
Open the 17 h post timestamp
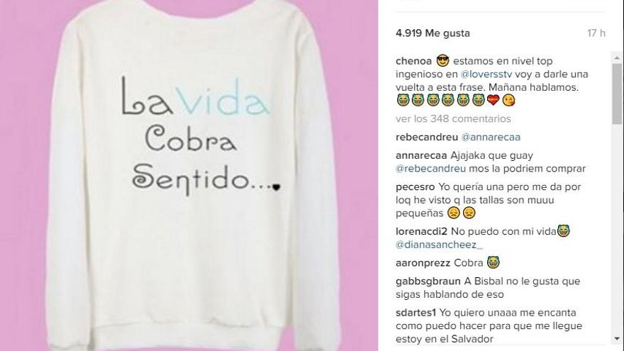click(596, 33)
